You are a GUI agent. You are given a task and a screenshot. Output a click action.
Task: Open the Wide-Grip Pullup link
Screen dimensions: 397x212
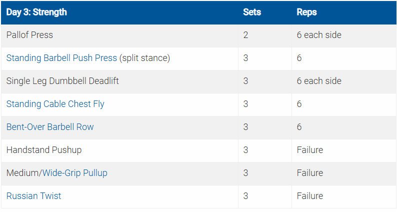coord(74,173)
